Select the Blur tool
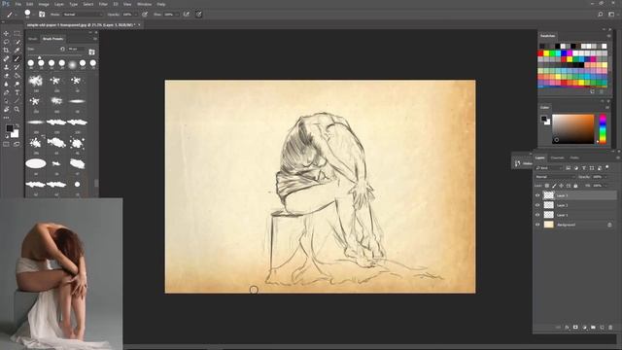The image size is (622, 350). (x=6, y=84)
